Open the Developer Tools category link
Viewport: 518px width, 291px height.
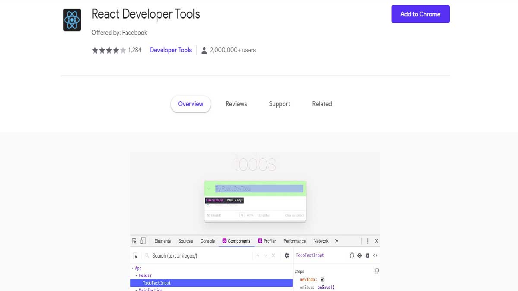click(171, 50)
